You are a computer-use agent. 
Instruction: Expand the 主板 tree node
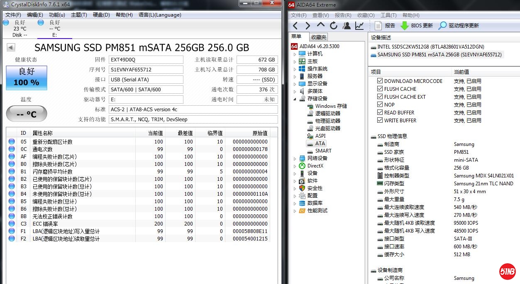pyautogui.click(x=295, y=62)
